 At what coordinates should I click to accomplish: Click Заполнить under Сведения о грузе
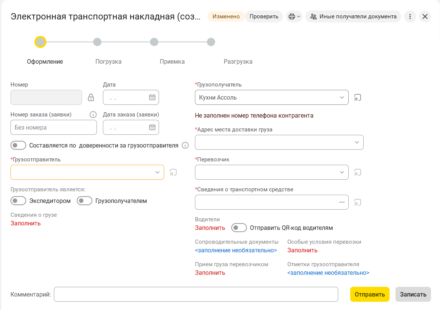click(x=25, y=223)
